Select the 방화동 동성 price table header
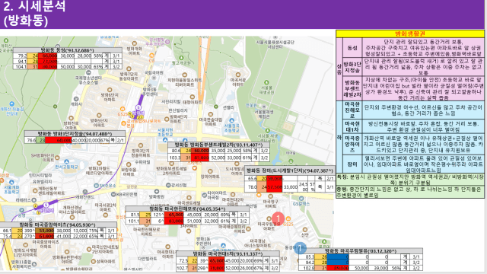This screenshot has height=274, width=487. [68, 50]
